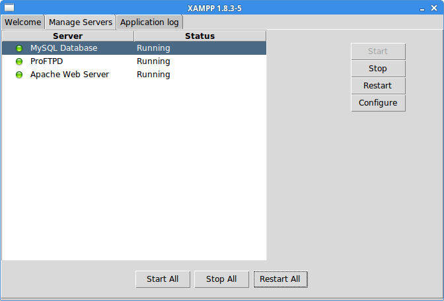The height and width of the screenshot is (301, 444).
Task: Click the Running status of MySQL Database
Action: coord(153,48)
